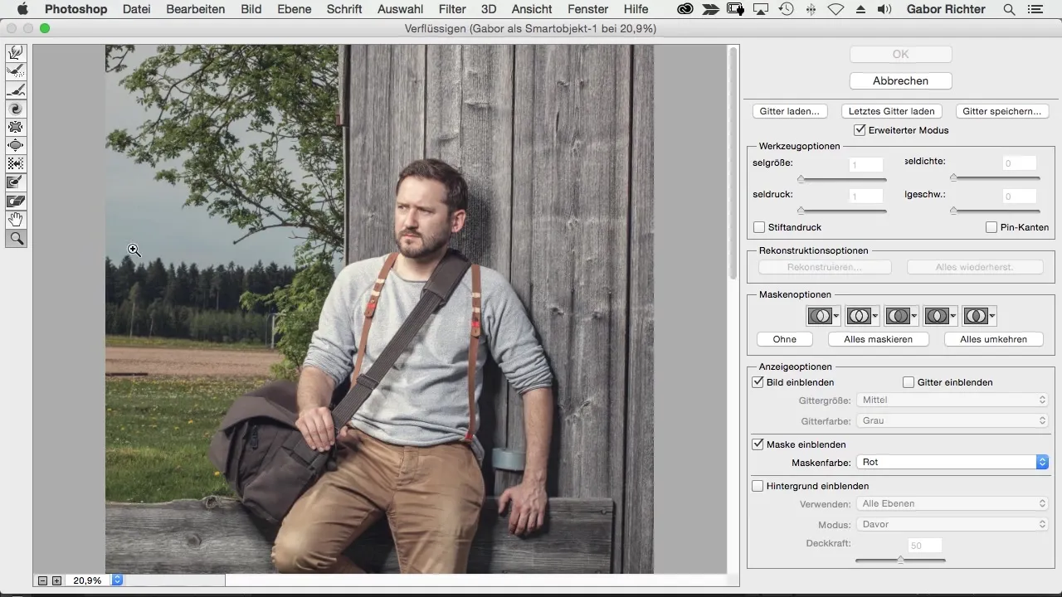Image resolution: width=1062 pixels, height=597 pixels.
Task: Select the Reconstruct tool
Action: point(16,72)
